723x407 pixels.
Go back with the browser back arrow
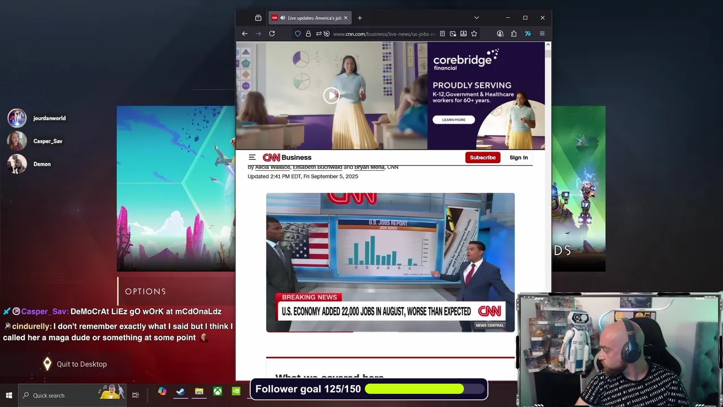(245, 34)
